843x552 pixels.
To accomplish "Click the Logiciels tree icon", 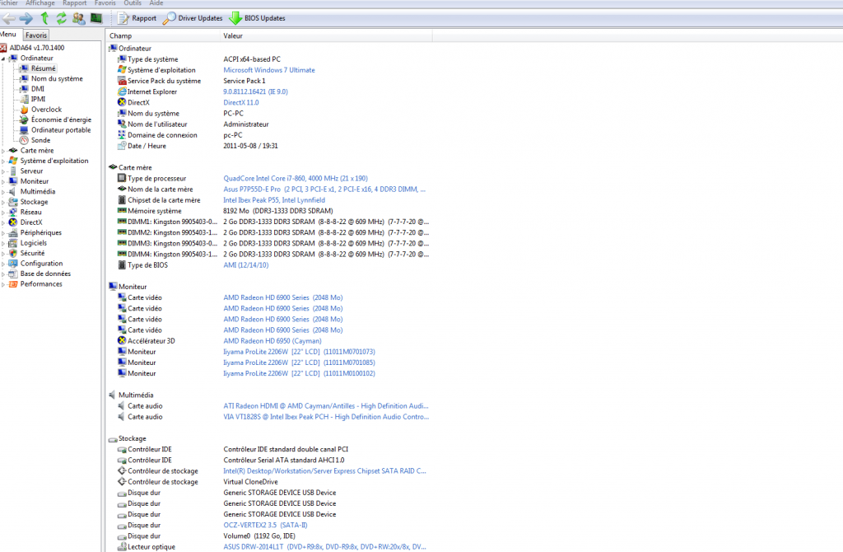I will click(13, 243).
